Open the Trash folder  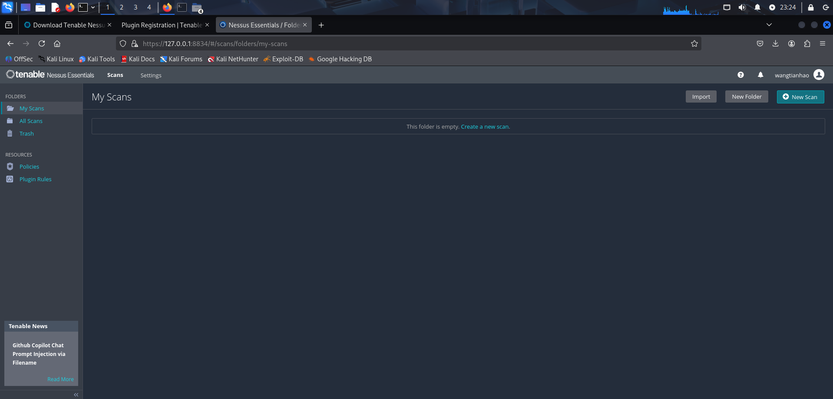tap(26, 133)
